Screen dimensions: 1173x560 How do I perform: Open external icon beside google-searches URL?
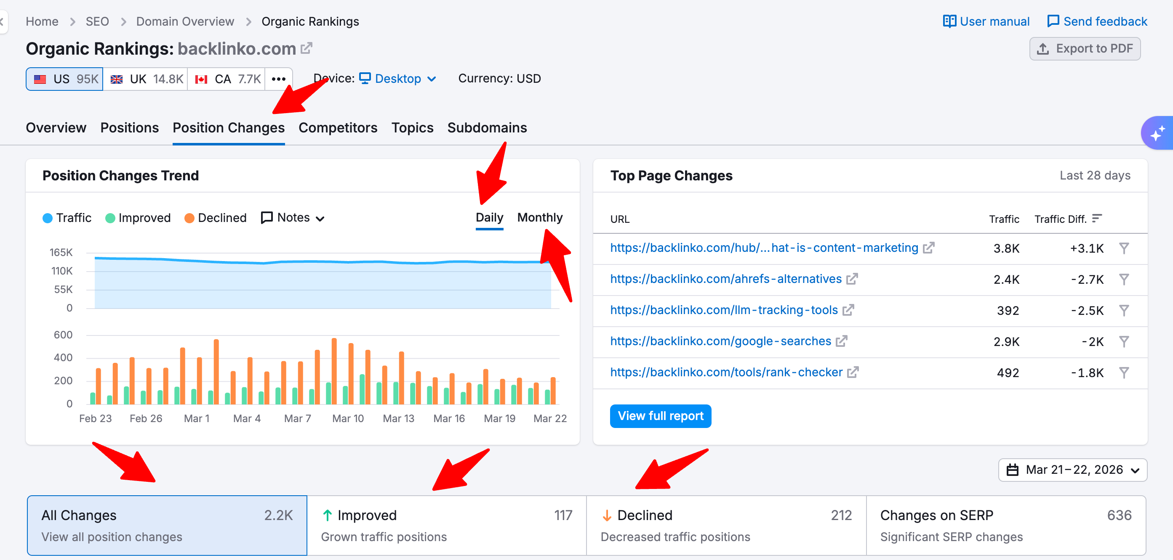tap(842, 341)
